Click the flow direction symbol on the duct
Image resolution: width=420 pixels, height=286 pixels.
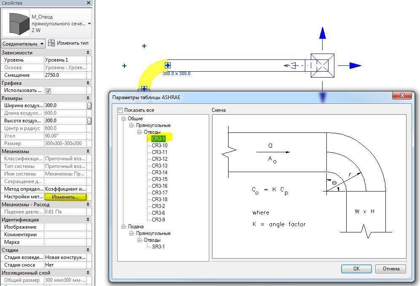coord(291,65)
